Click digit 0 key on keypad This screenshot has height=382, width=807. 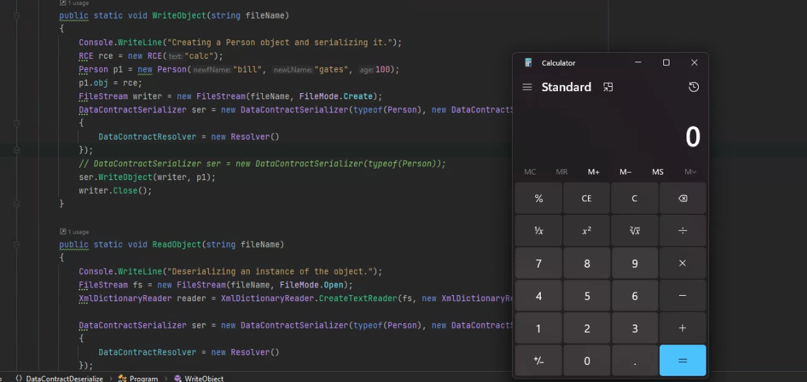pos(586,361)
